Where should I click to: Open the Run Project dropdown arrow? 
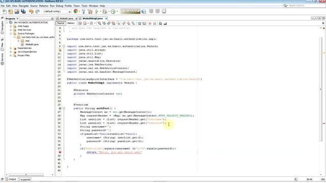pyautogui.click(x=100, y=11)
